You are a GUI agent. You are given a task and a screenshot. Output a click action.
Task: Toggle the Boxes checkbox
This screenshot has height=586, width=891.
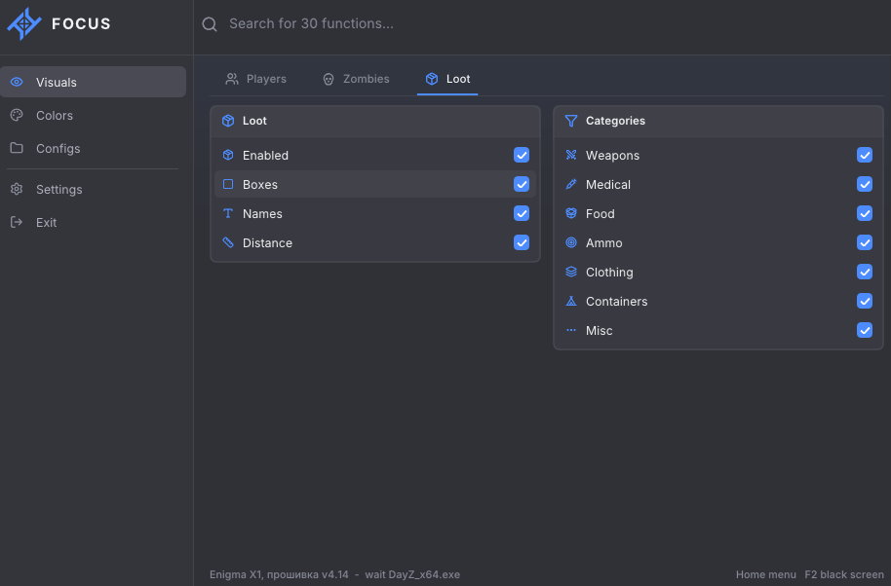522,184
